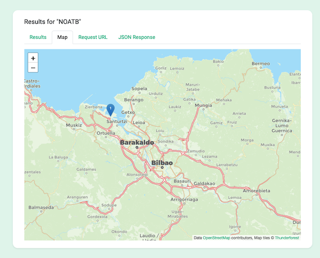
Task: Click the Getxo town label
Action: (x=128, y=112)
